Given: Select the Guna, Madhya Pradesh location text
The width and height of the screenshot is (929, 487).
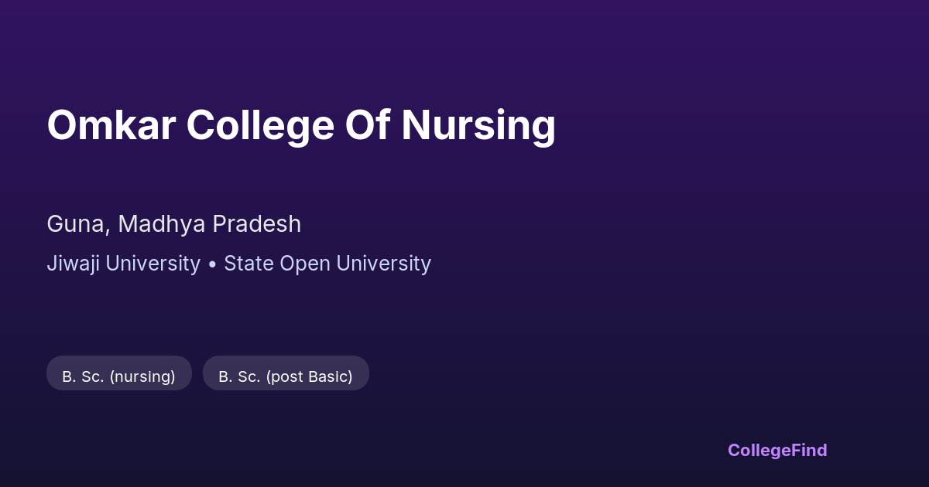Looking at the screenshot, I should 173,224.
